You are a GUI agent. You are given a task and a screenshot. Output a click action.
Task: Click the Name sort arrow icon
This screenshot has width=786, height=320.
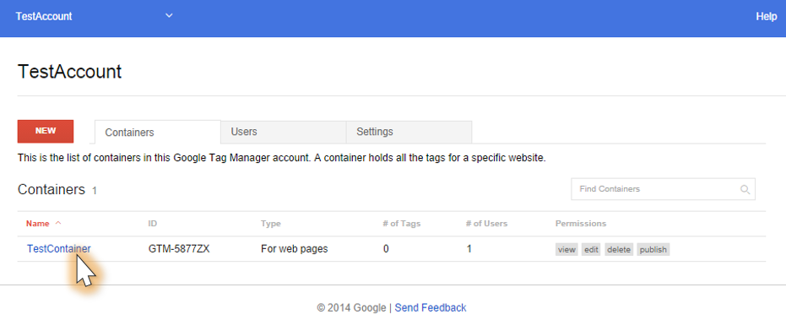(x=57, y=223)
